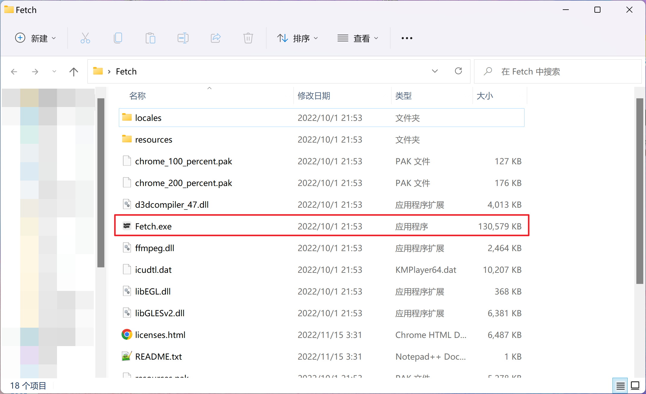Select chrome_200_percent.pak file name
This screenshot has width=646, height=394.
pos(183,183)
